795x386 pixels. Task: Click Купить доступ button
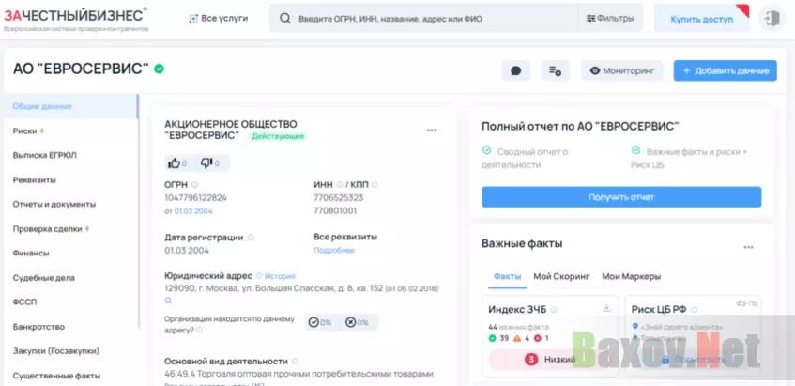tap(702, 20)
